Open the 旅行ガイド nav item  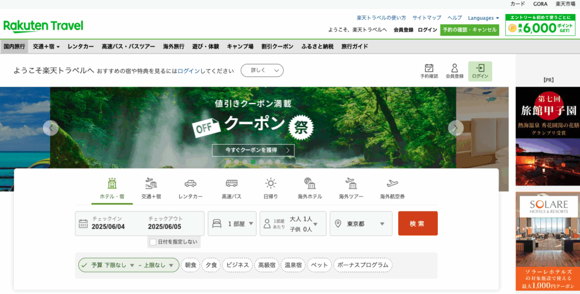click(x=355, y=46)
